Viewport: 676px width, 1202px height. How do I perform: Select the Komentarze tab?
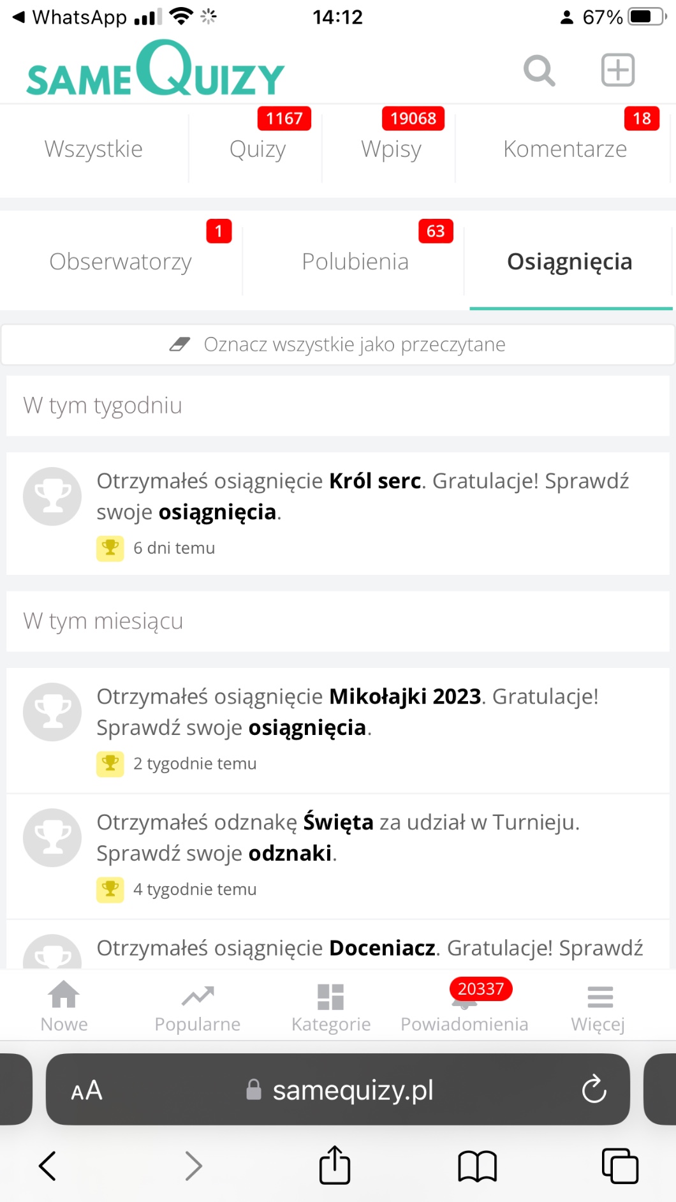(x=564, y=149)
